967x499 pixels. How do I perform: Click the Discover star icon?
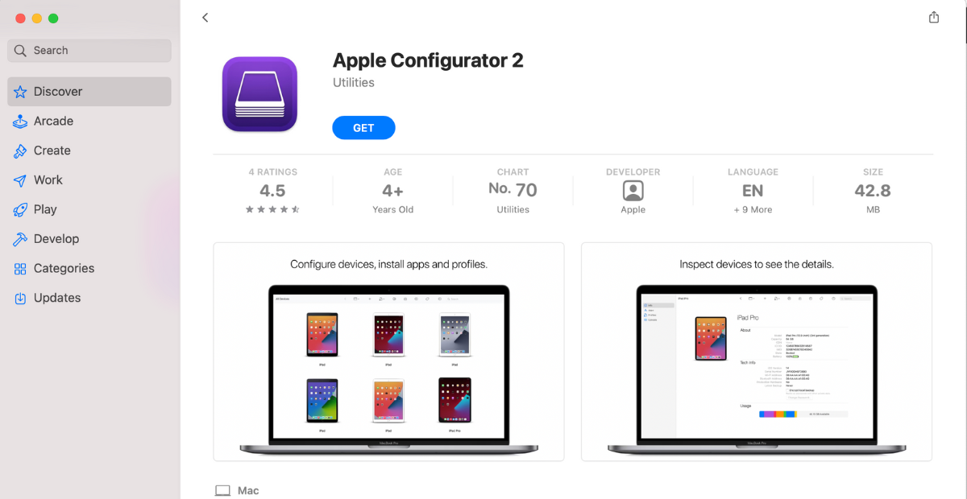(20, 92)
